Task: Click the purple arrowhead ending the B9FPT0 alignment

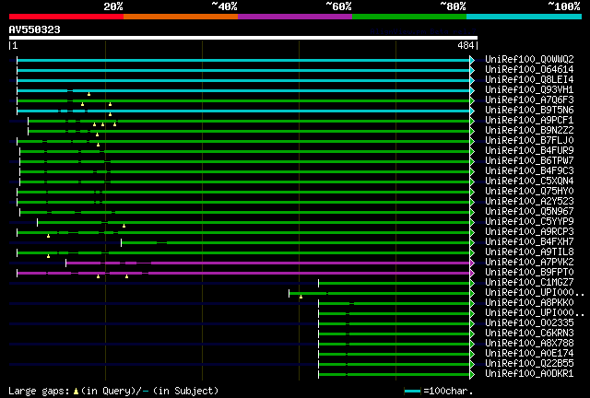Action: click(472, 273)
